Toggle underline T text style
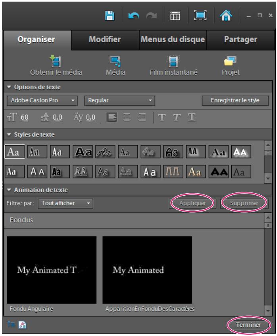The image size is (277, 336). [192, 117]
